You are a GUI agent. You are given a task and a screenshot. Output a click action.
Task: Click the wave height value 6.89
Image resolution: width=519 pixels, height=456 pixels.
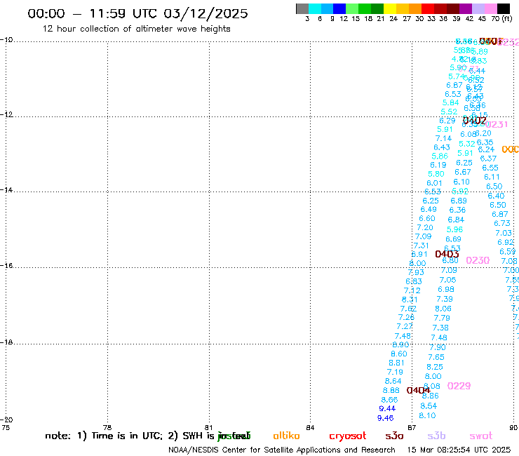click(x=459, y=201)
